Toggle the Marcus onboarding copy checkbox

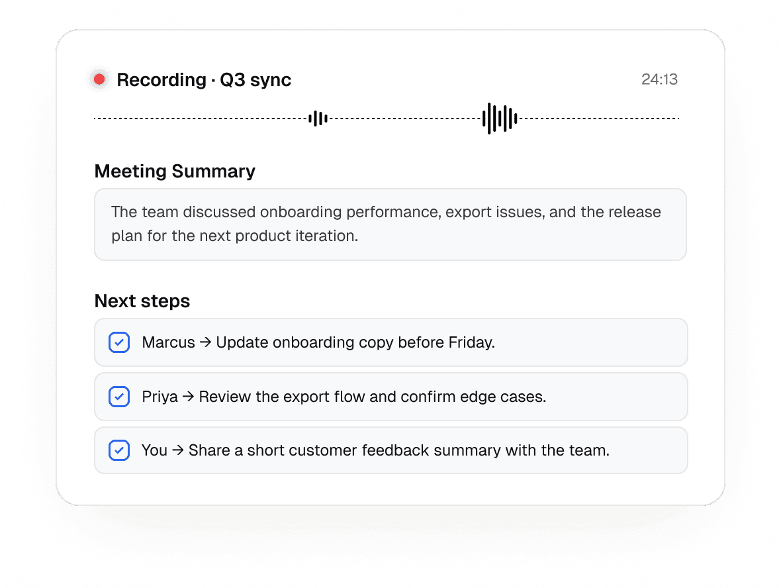pyautogui.click(x=119, y=342)
